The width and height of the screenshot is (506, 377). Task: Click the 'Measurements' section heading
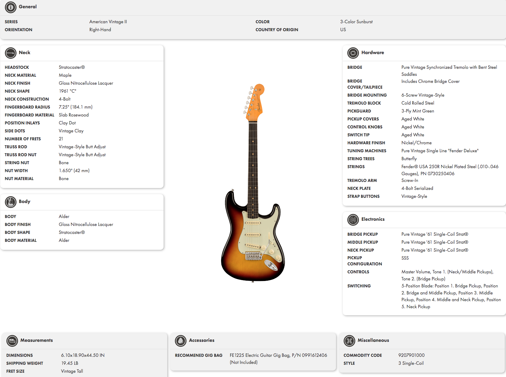[36, 340]
